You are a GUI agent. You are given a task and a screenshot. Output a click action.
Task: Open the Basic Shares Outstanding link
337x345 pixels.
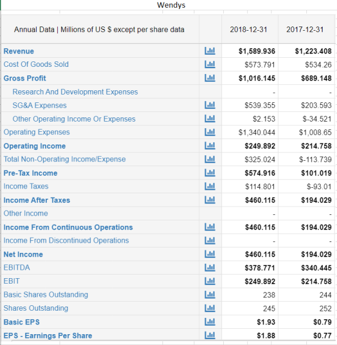coord(46,294)
